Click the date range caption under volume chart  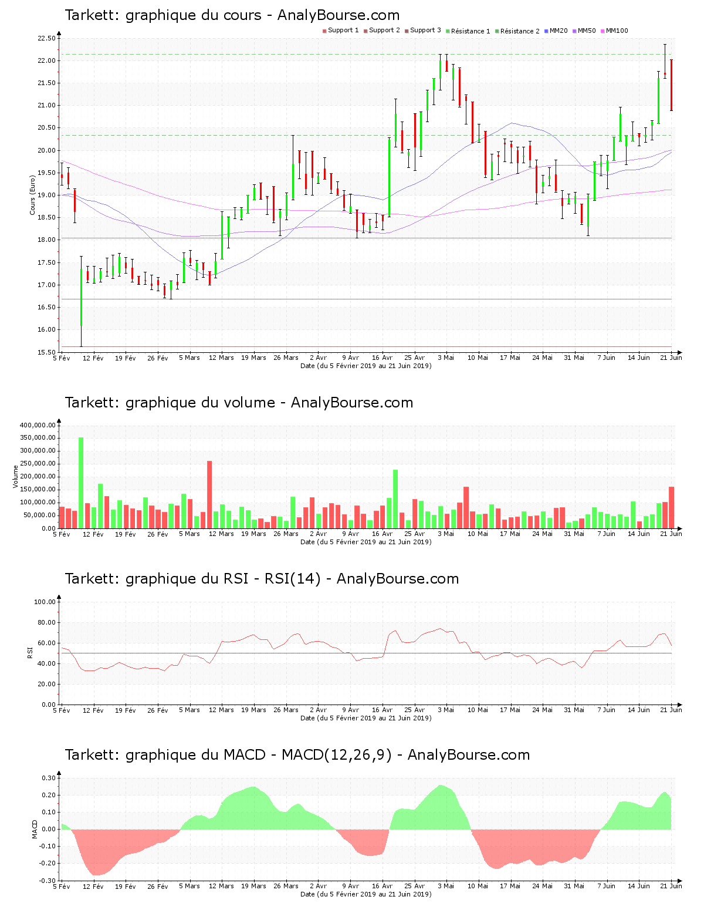point(366,542)
